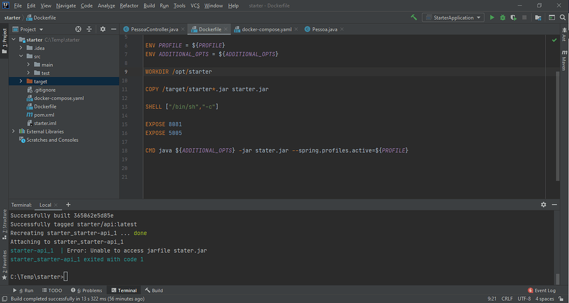Select pom.xml in project tree
Screen dimensions: 569x303
[x=44, y=115]
